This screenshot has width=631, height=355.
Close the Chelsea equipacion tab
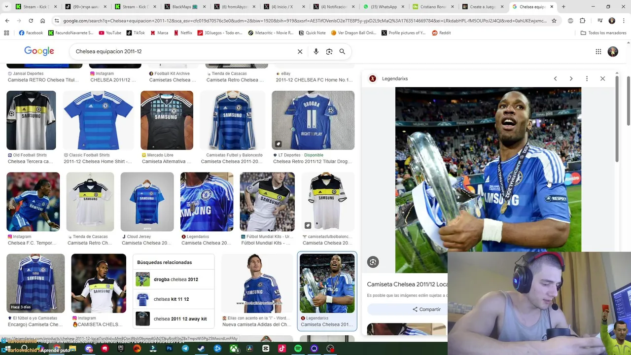[552, 7]
